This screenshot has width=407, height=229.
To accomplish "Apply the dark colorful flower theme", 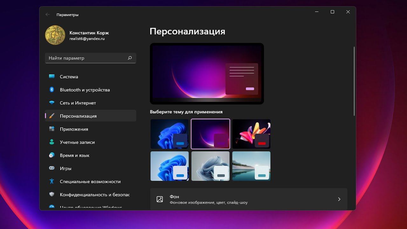I will 251,134.
